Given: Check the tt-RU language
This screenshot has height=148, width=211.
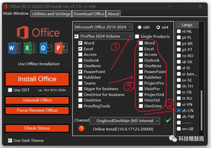Looking at the screenshot, I should pyautogui.click(x=179, y=98).
